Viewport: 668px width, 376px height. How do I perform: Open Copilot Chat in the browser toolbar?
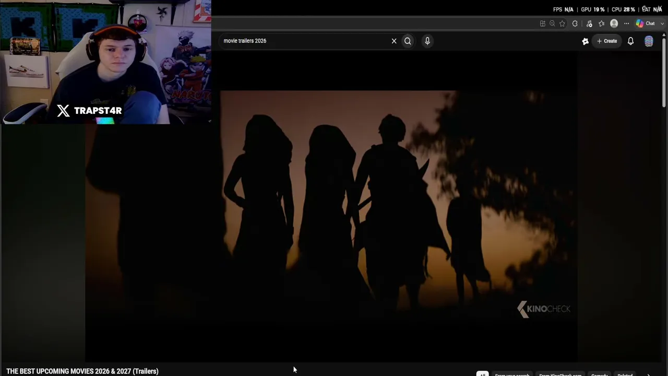point(646,23)
